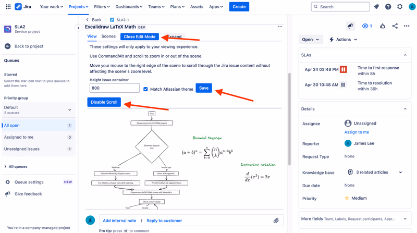Open the Teams dropdown
This screenshot has width=417, height=233.
pos(156,7)
